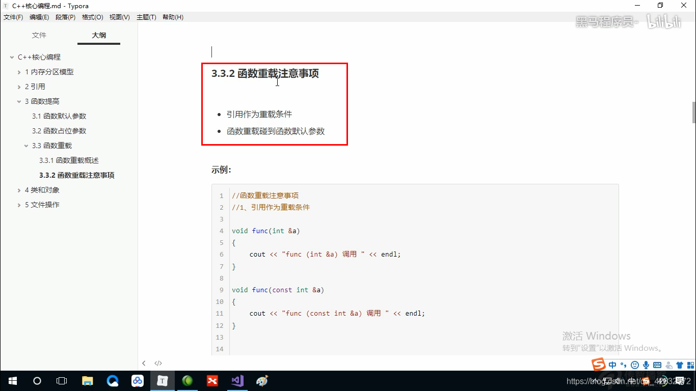Toggle Sogou 中 Chinese/English mode
Screen dimensions: 696x391
(x=612, y=365)
